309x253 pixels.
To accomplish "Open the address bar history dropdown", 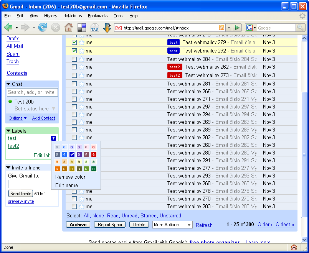I will click(x=229, y=28).
